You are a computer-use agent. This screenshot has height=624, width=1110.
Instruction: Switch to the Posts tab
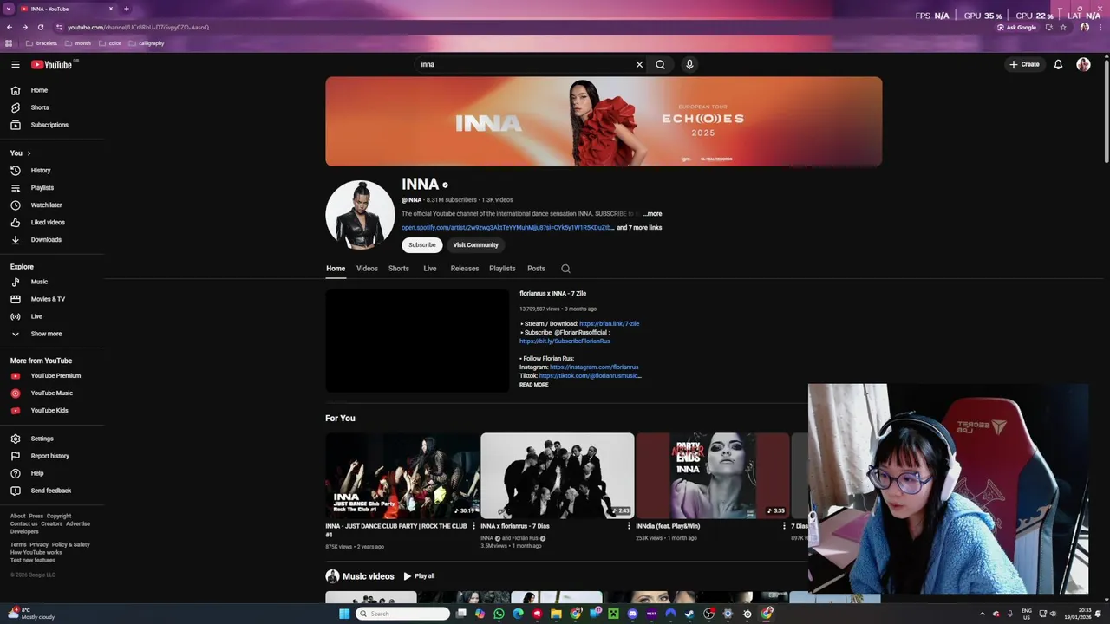coord(536,269)
